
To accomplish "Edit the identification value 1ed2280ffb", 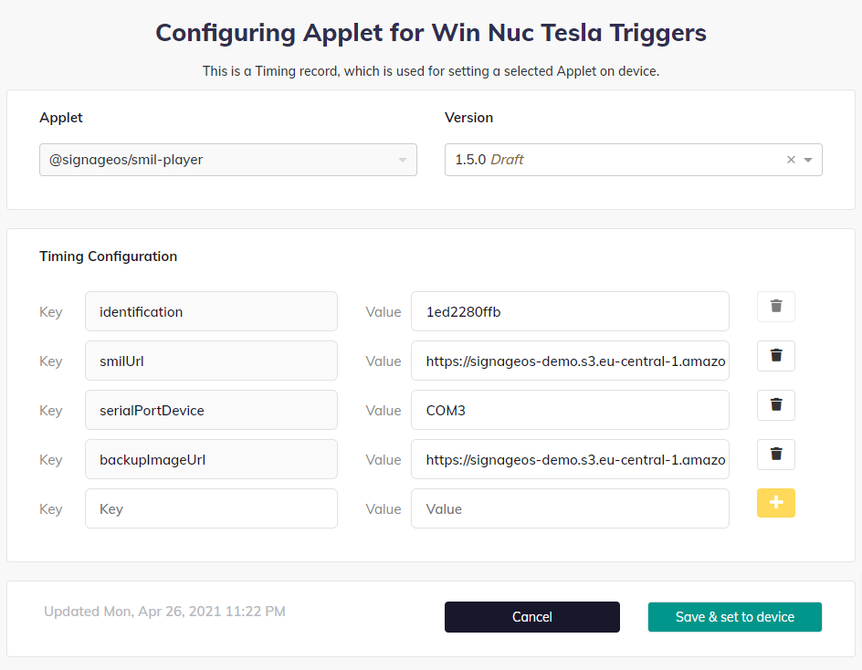I will pos(570,311).
